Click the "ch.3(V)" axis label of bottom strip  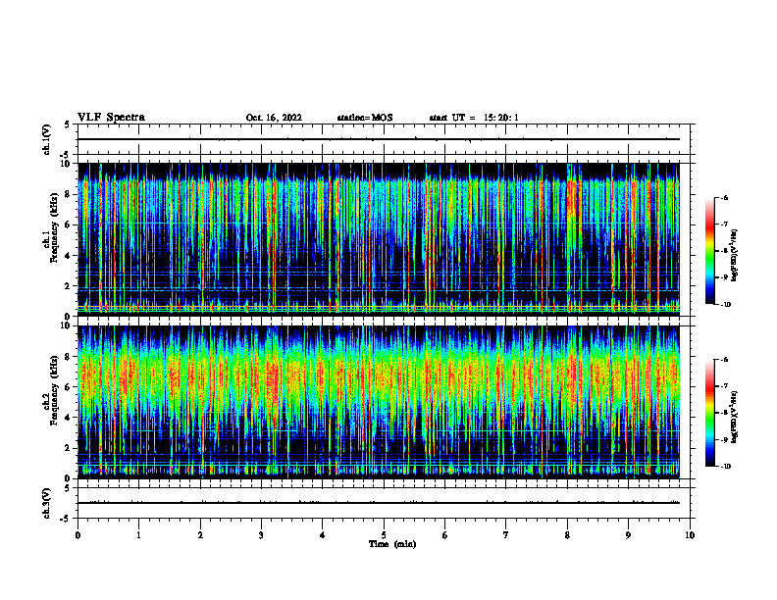coord(47,504)
